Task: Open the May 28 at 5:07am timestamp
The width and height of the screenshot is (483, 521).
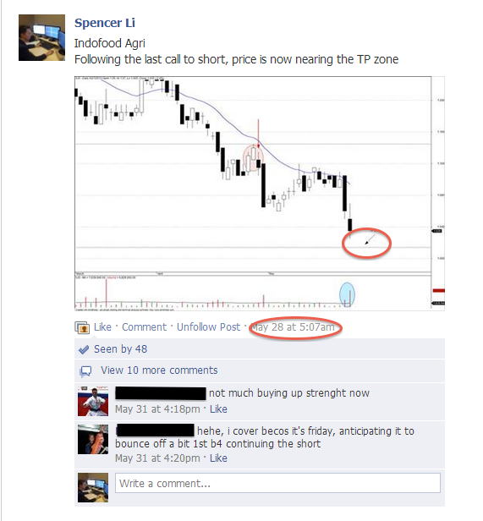Action: 293,327
